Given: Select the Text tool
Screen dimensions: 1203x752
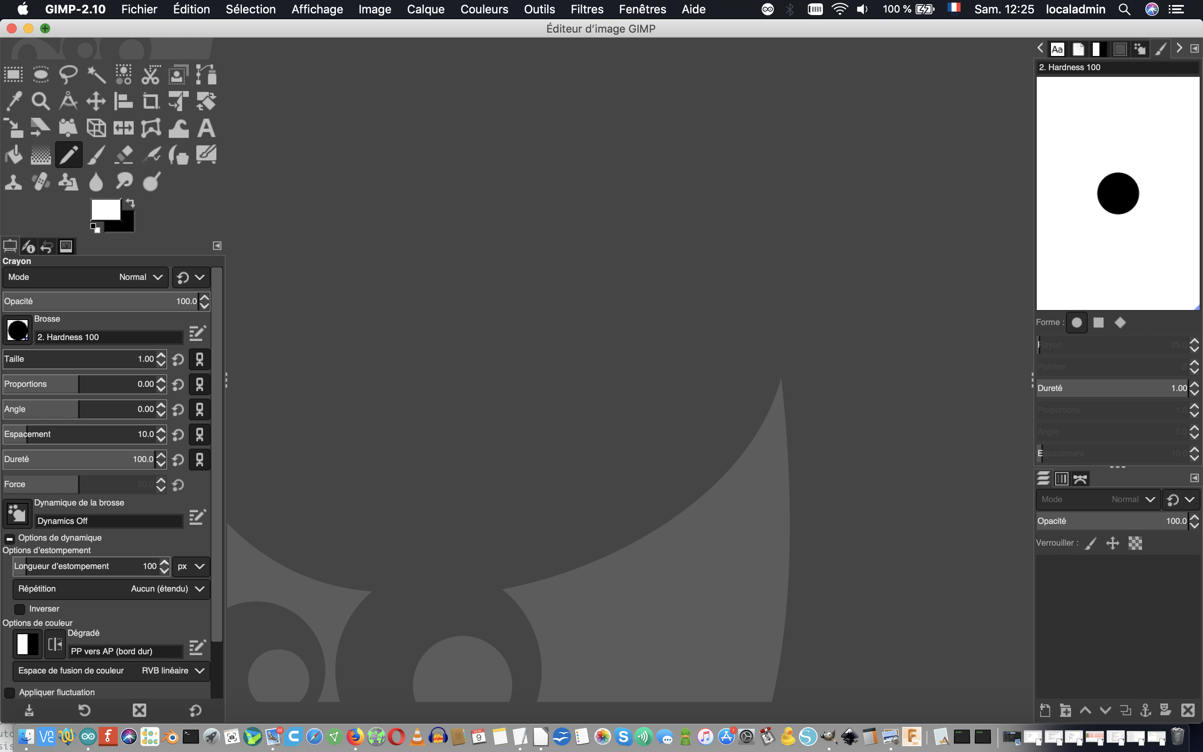Looking at the screenshot, I should pyautogui.click(x=206, y=128).
